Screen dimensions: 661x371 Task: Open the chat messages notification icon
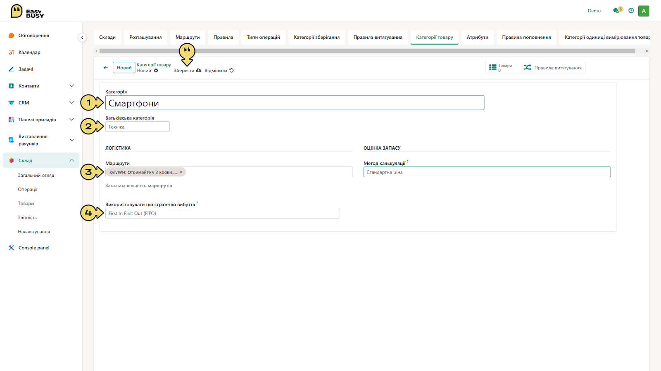pos(617,10)
